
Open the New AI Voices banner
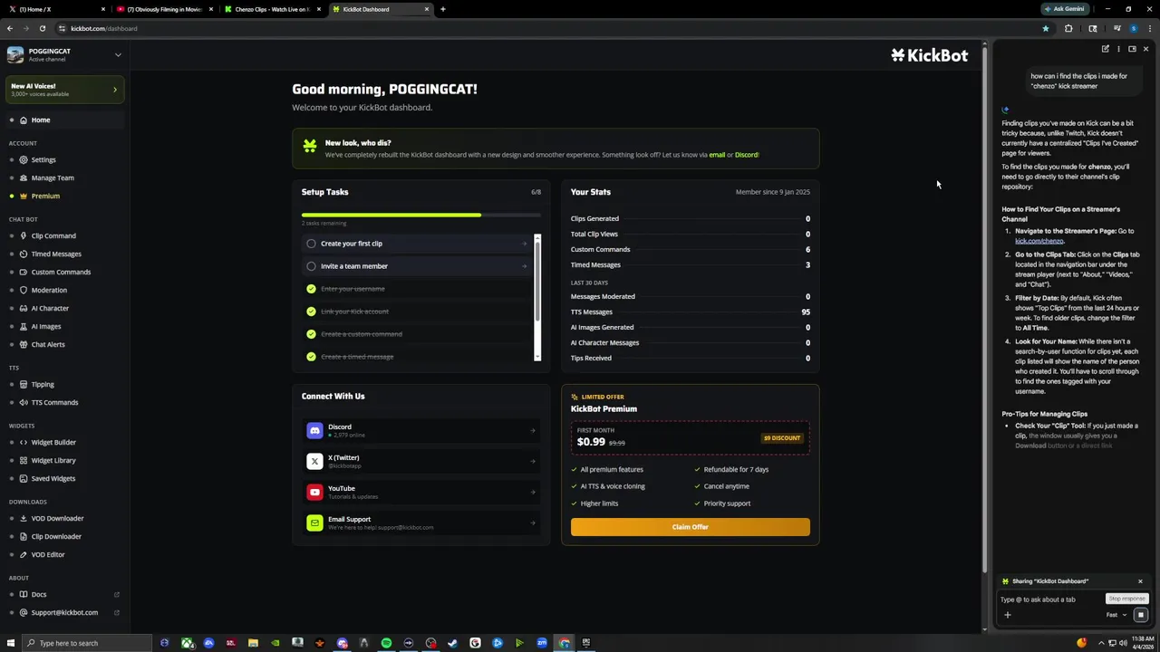(64, 90)
